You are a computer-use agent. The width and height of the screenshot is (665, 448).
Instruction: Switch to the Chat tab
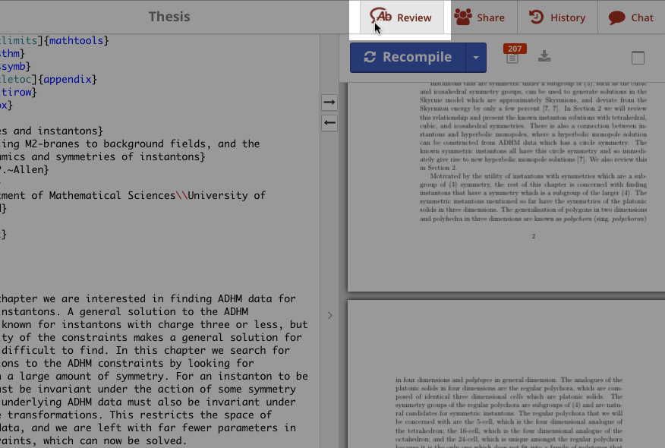pyautogui.click(x=630, y=17)
